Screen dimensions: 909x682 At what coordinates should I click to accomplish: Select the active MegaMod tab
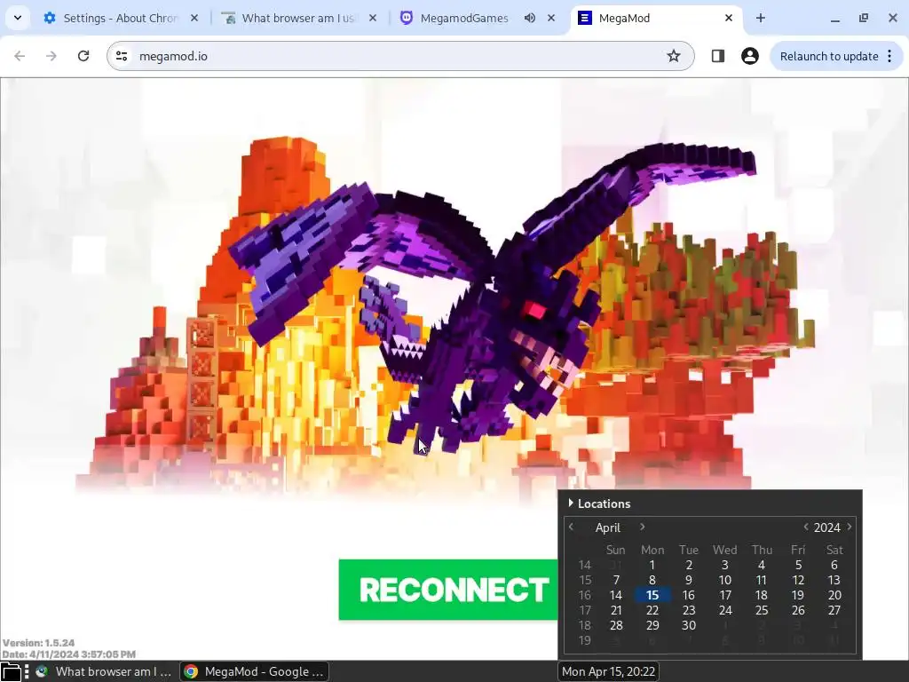[656, 18]
